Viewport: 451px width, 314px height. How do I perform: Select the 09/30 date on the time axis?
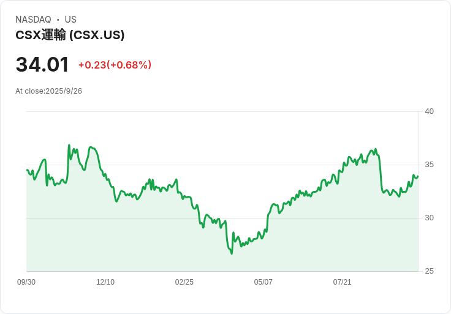click(26, 282)
